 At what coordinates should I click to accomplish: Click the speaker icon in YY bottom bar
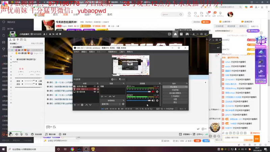click(17, 134)
